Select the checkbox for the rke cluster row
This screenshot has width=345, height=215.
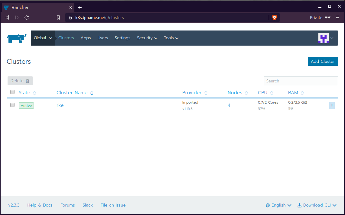12,105
